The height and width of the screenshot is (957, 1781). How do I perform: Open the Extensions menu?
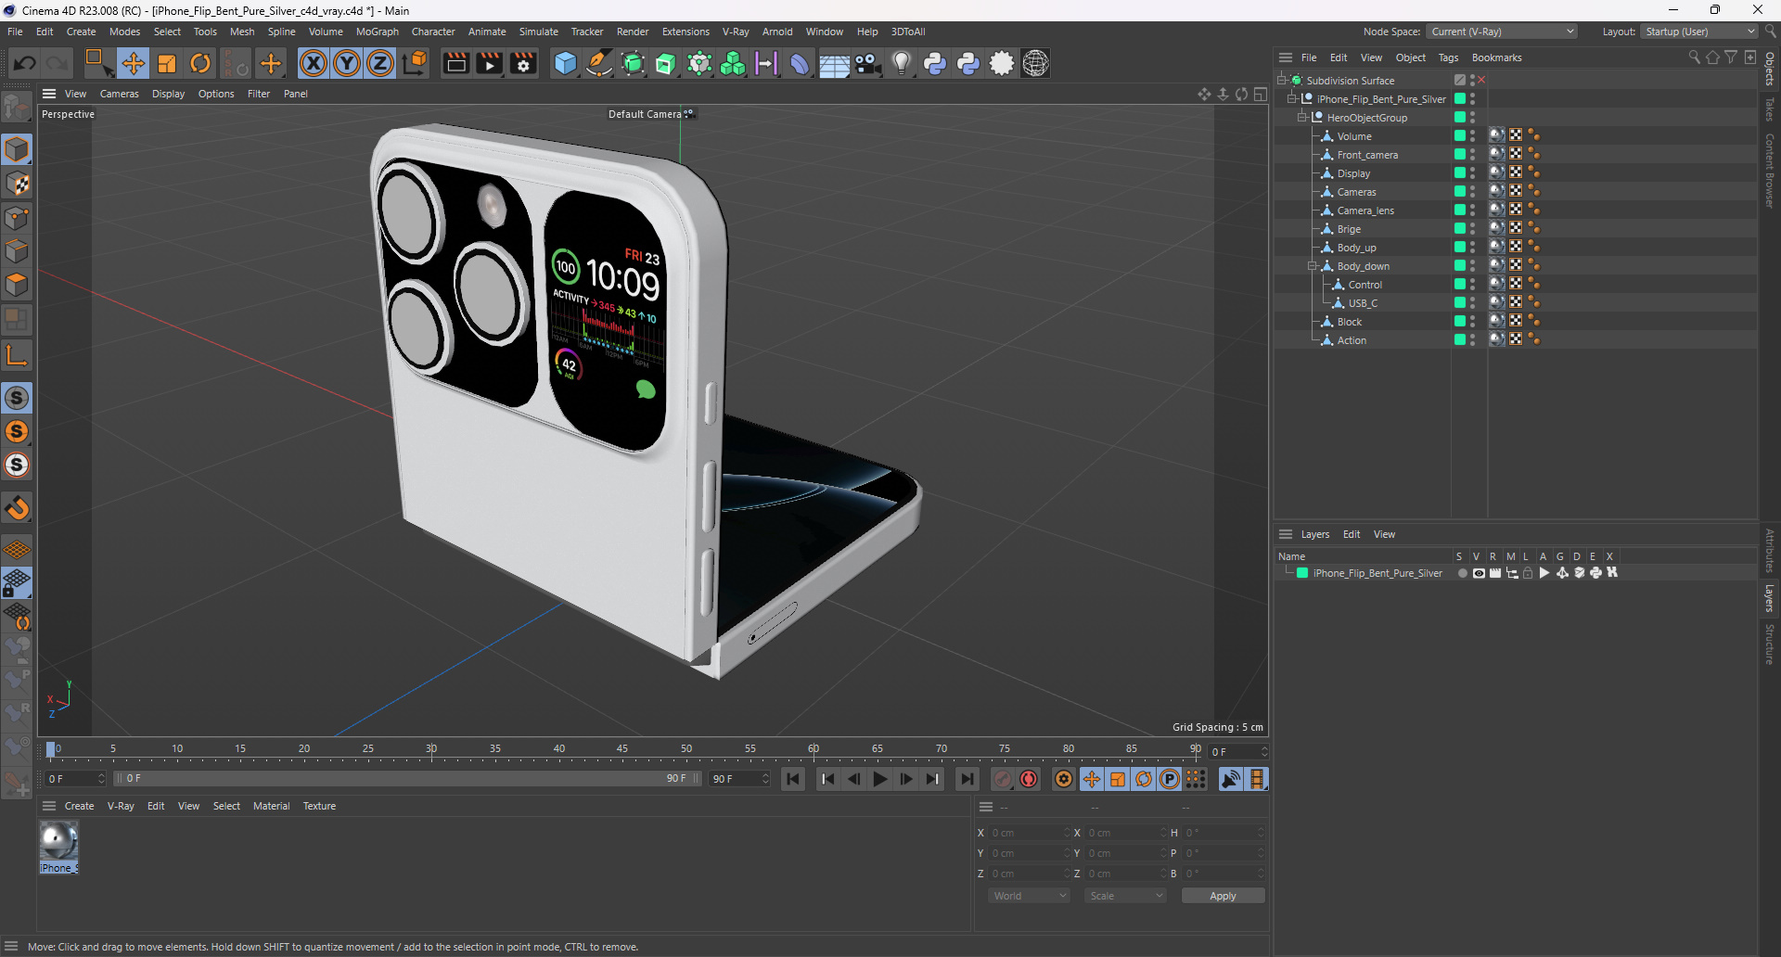point(685,32)
